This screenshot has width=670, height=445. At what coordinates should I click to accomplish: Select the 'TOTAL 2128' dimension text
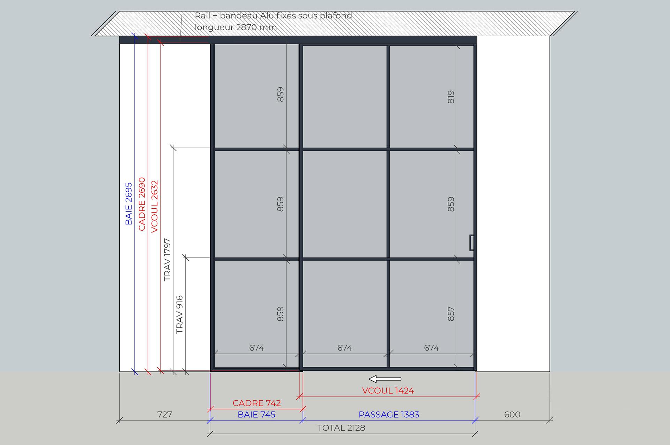point(341,428)
